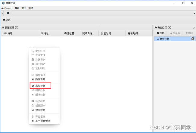Sort by the 物理位置 column header
The height and width of the screenshot is (133, 196).
(x=71, y=33)
